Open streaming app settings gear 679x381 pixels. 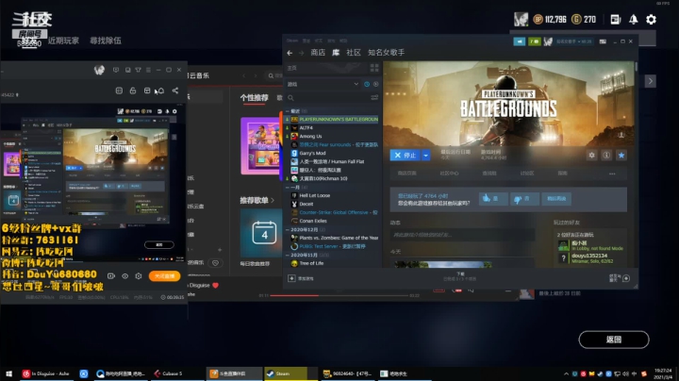(139, 275)
